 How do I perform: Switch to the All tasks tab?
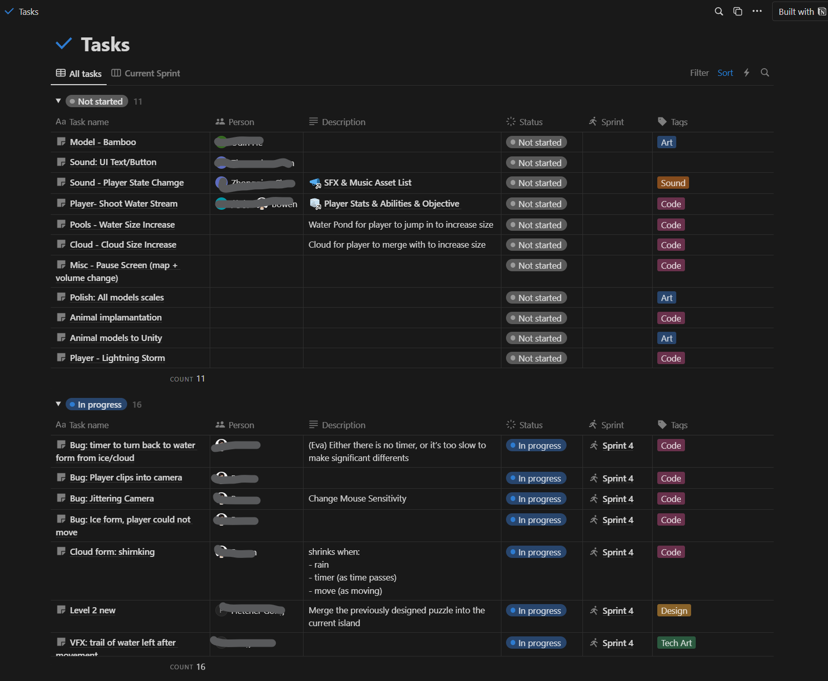pos(79,73)
